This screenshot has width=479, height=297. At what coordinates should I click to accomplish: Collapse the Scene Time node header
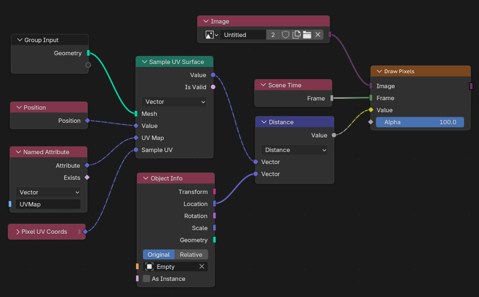pyautogui.click(x=263, y=85)
